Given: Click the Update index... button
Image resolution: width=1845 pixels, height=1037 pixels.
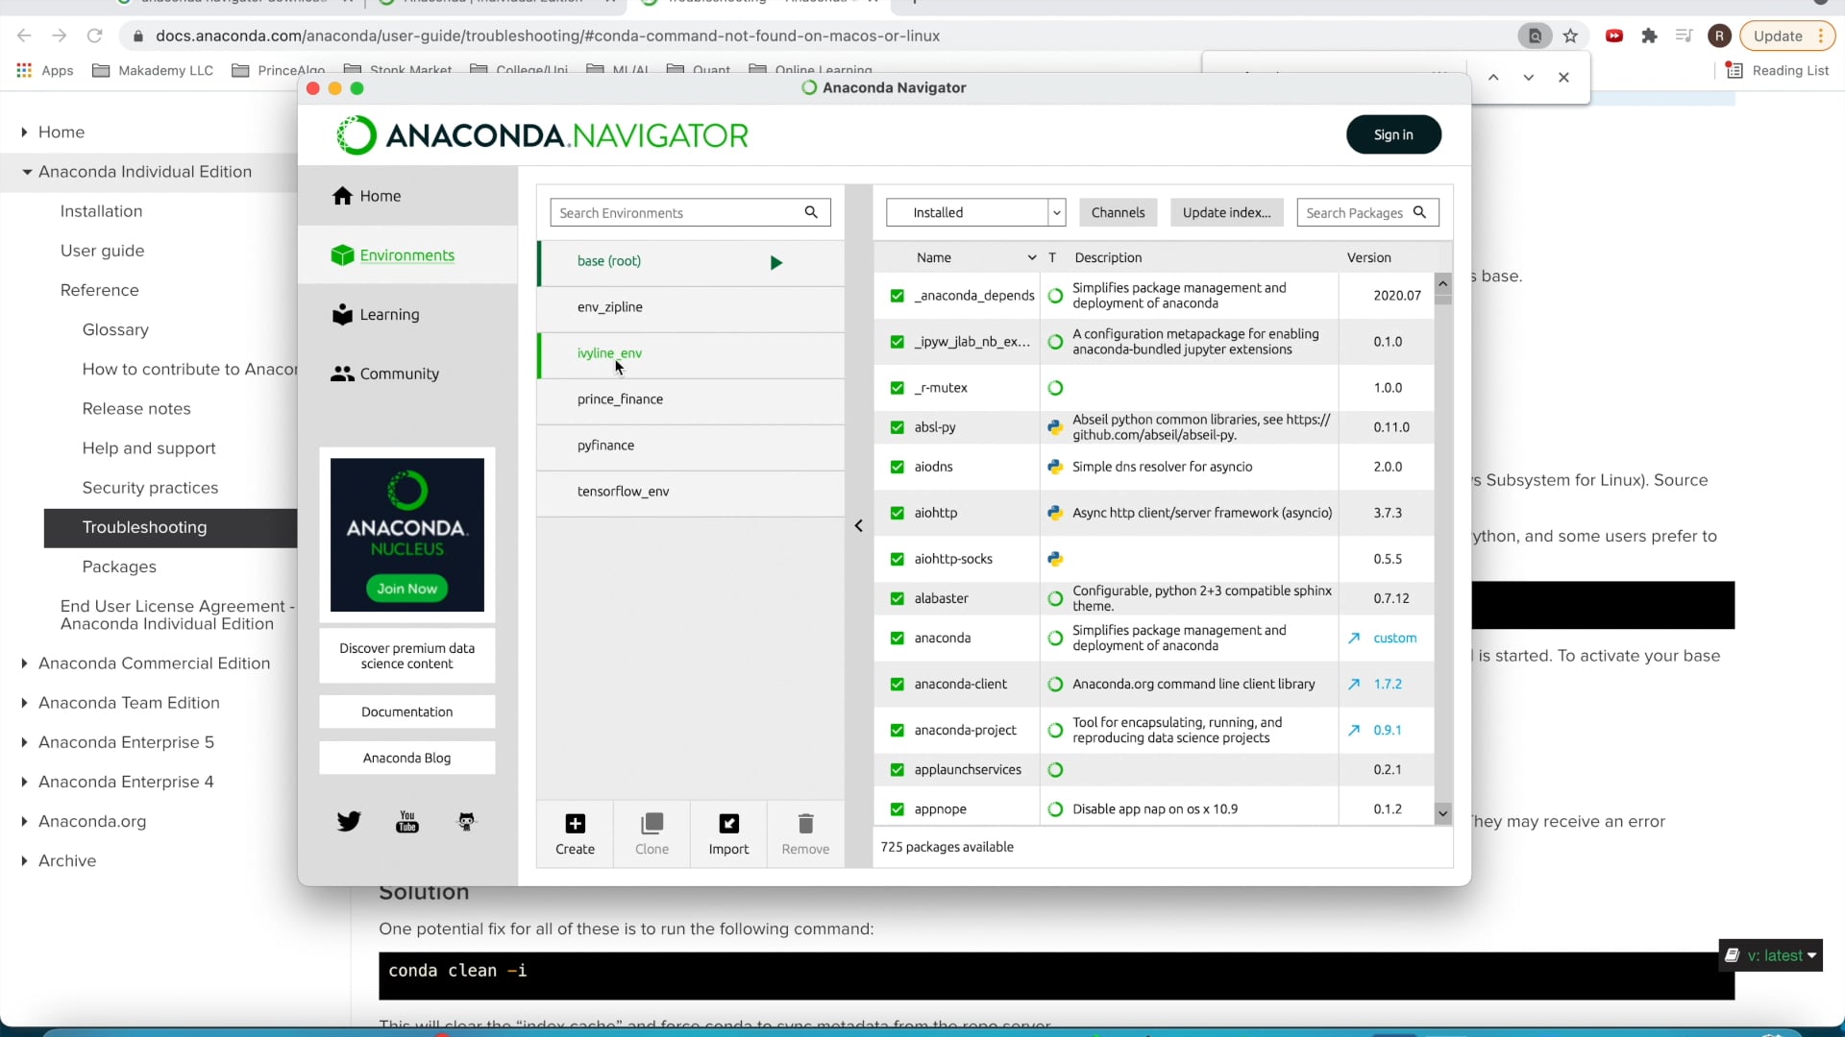Looking at the screenshot, I should (x=1226, y=212).
